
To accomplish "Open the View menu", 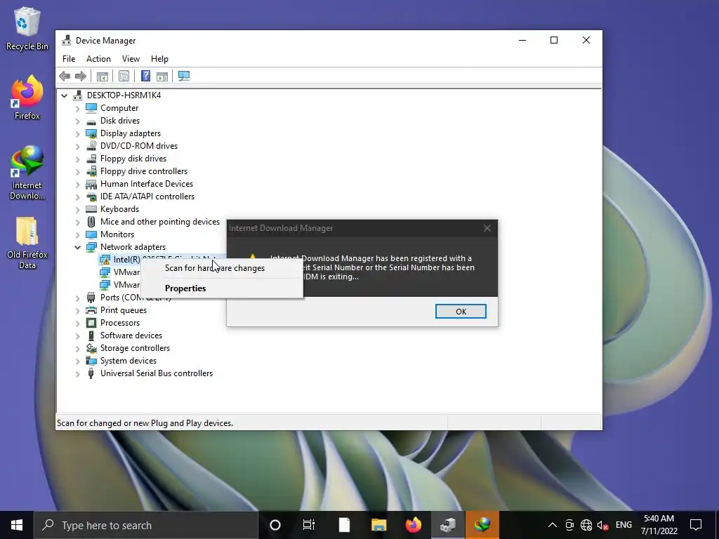I will [x=131, y=59].
